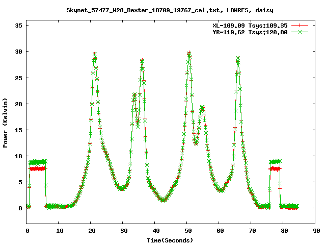Click the Time(Seconds) x-axis label
This screenshot has height=245, width=326.
(170, 240)
